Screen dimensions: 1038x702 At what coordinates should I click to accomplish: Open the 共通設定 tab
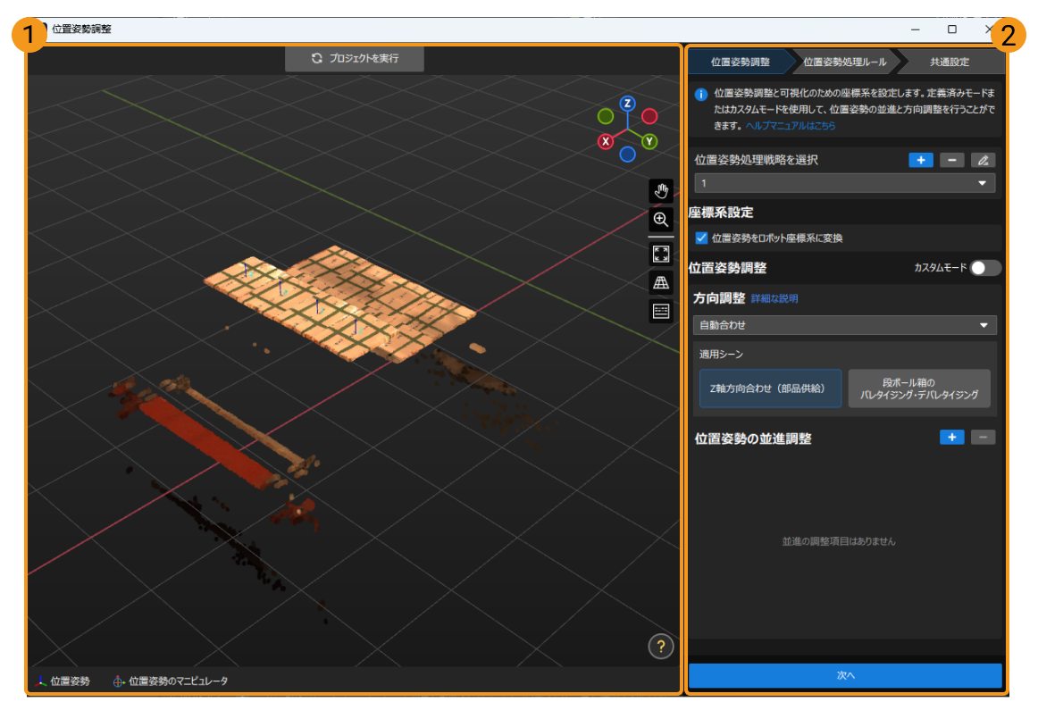pos(950,63)
